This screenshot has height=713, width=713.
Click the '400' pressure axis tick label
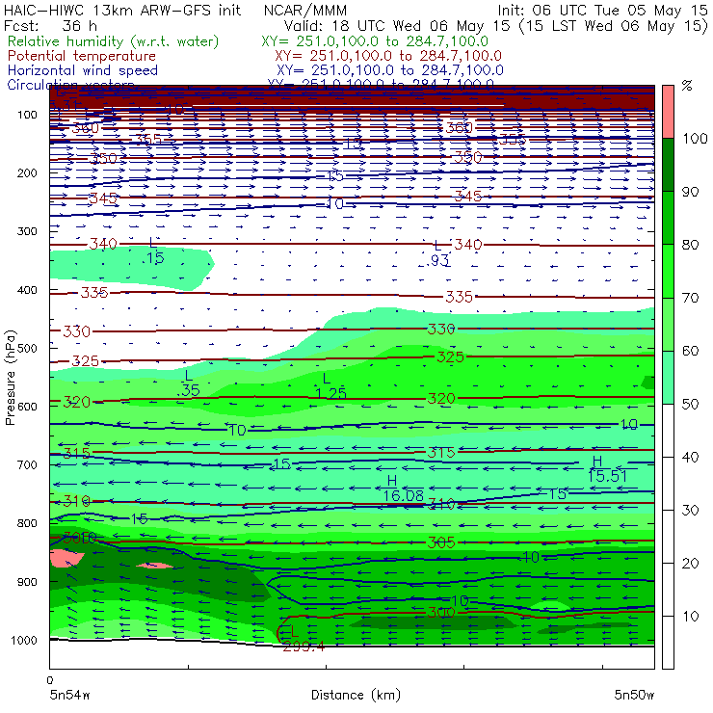[x=27, y=290]
